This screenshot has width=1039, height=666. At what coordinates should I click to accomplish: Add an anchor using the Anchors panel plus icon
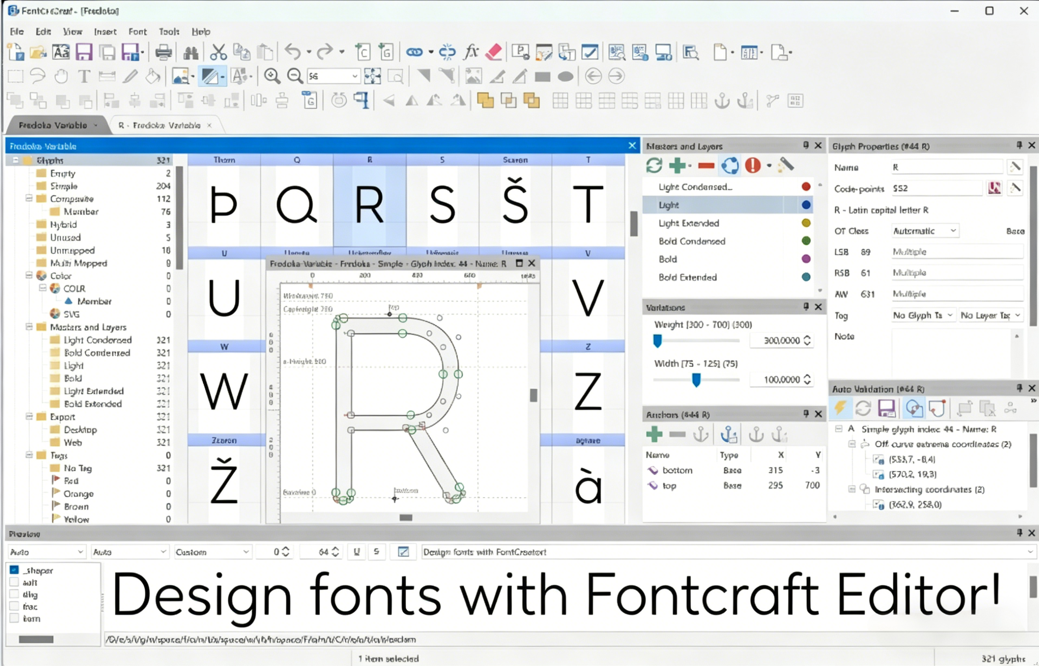pos(654,434)
